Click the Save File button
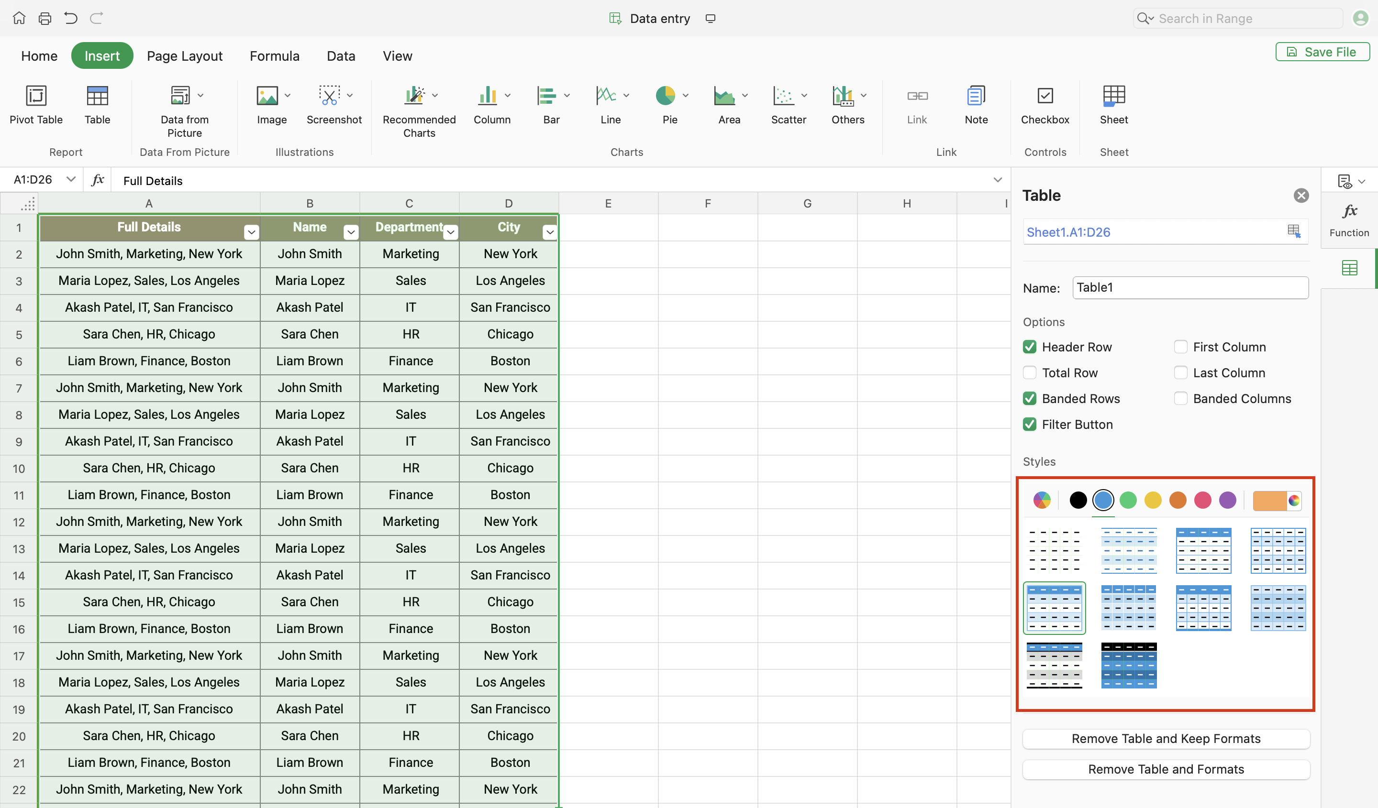1378x808 pixels. click(1322, 52)
